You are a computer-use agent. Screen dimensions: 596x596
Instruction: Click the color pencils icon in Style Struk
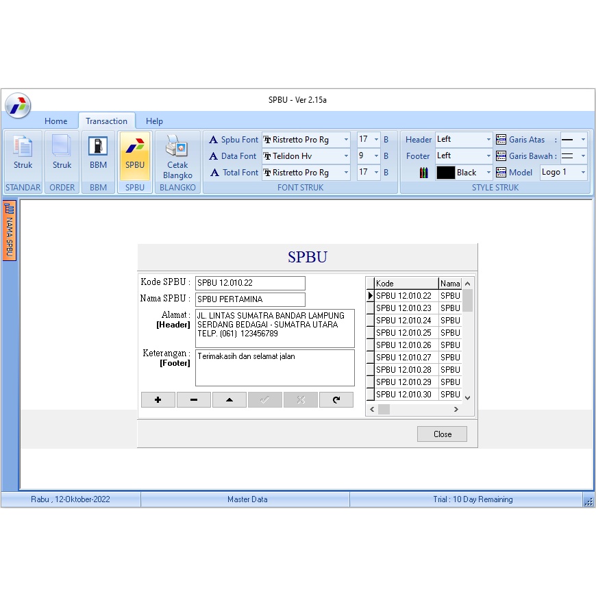(424, 173)
